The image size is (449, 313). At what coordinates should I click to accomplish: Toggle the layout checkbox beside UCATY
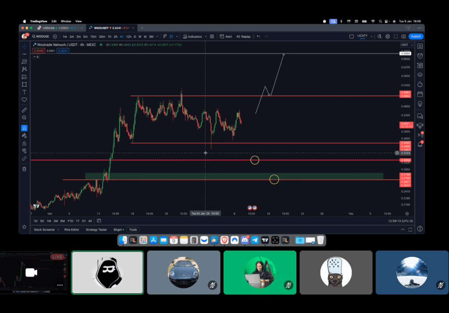[351, 36]
